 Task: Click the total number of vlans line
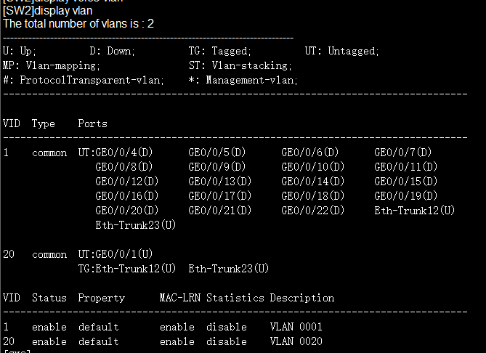tap(78, 24)
